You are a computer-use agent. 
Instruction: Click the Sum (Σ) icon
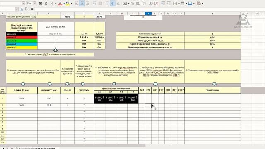click(26, 9)
